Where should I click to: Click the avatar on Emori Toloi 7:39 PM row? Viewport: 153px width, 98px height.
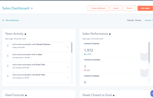[8, 76]
